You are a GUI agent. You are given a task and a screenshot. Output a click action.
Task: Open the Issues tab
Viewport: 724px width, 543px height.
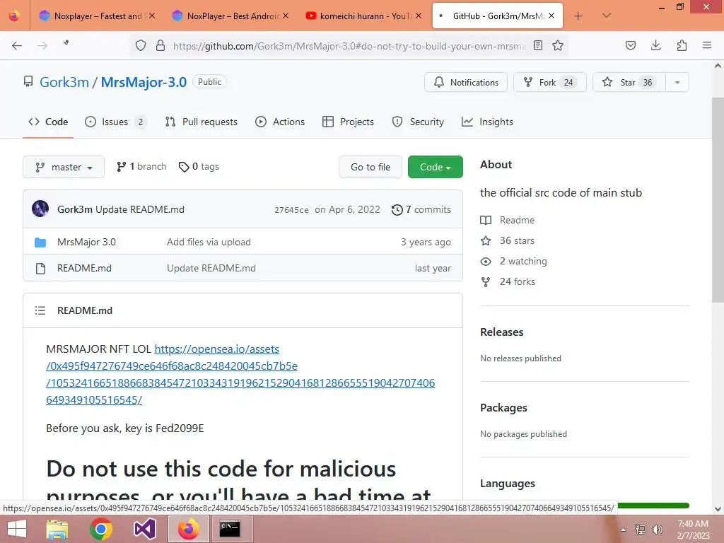point(116,122)
